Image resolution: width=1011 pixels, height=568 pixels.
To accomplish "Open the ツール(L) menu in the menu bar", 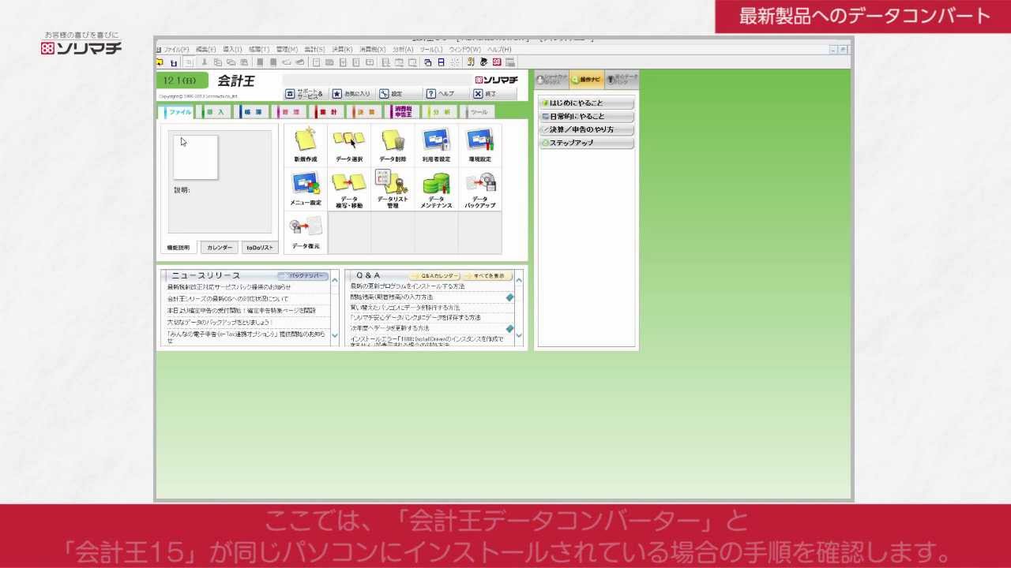I will (431, 49).
